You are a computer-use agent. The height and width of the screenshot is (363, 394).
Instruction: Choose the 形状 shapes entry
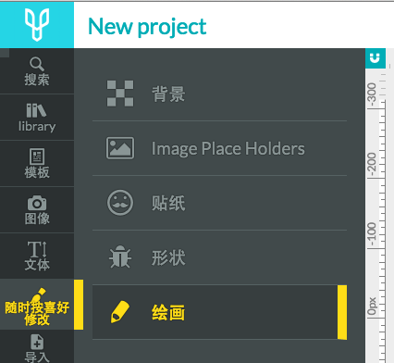[x=219, y=257]
